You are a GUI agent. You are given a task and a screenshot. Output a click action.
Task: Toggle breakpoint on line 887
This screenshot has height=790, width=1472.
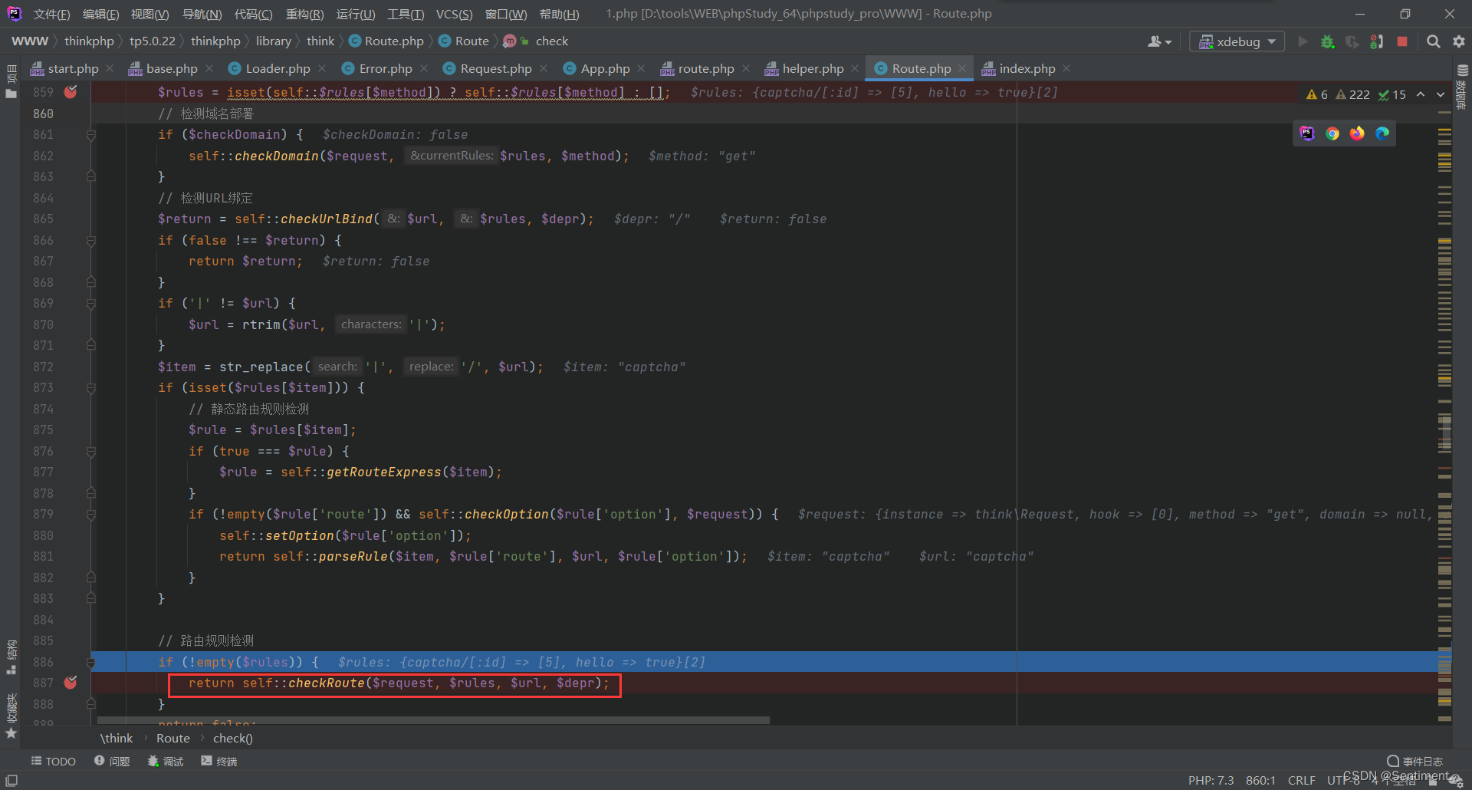71,683
